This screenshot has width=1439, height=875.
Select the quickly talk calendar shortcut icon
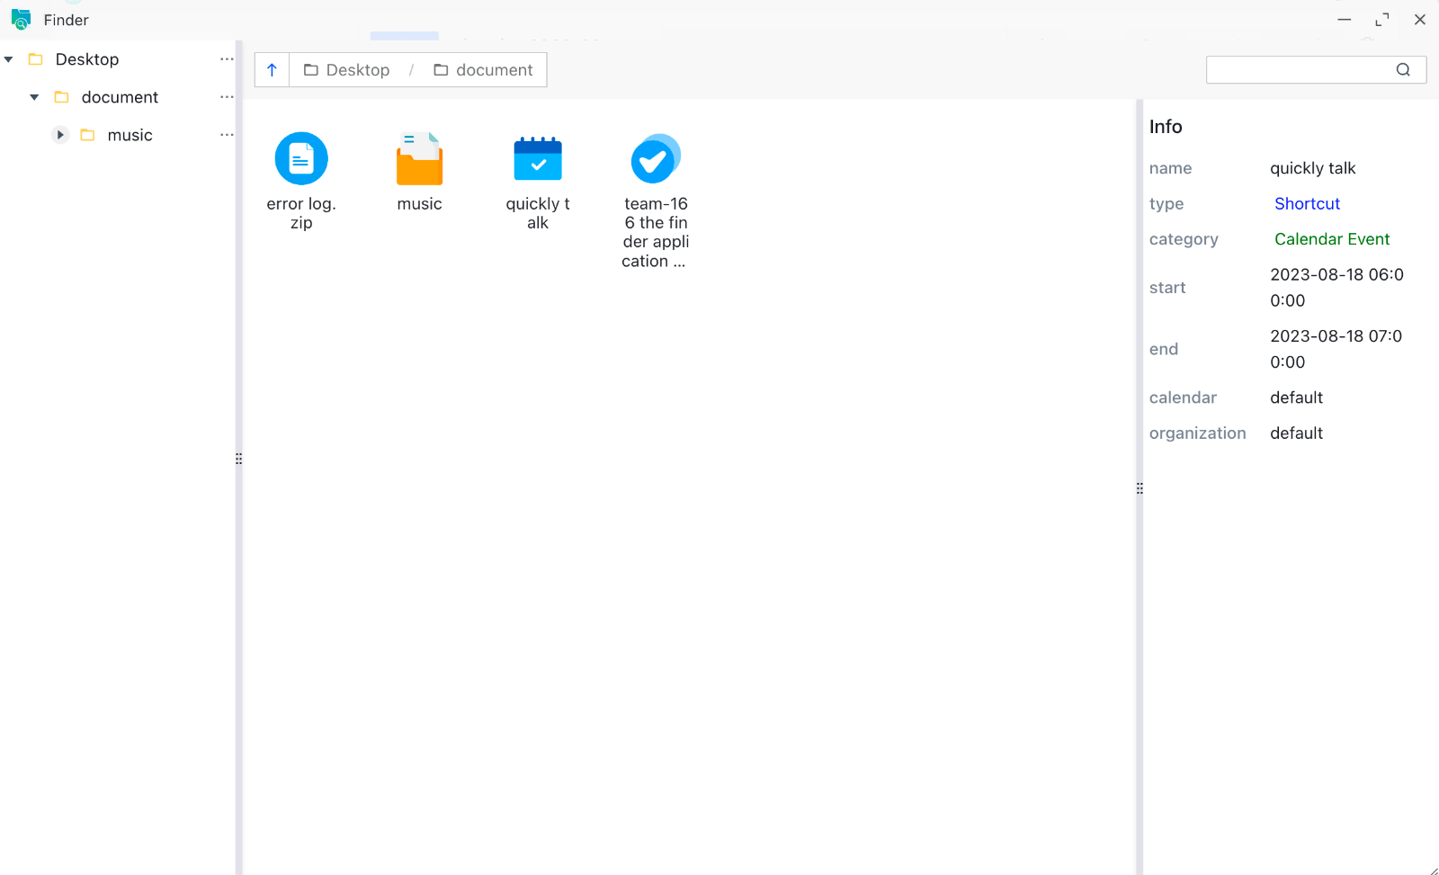[x=538, y=159]
